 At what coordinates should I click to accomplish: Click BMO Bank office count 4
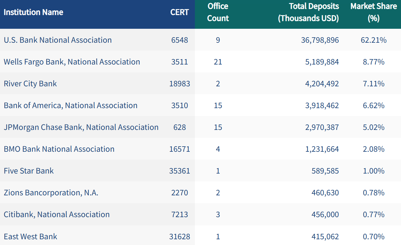pyautogui.click(x=218, y=149)
